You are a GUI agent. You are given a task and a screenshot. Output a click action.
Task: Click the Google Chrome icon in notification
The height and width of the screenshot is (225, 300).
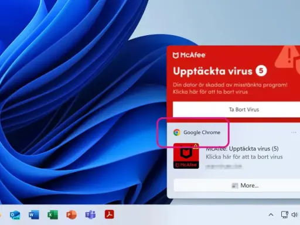pyautogui.click(x=177, y=132)
